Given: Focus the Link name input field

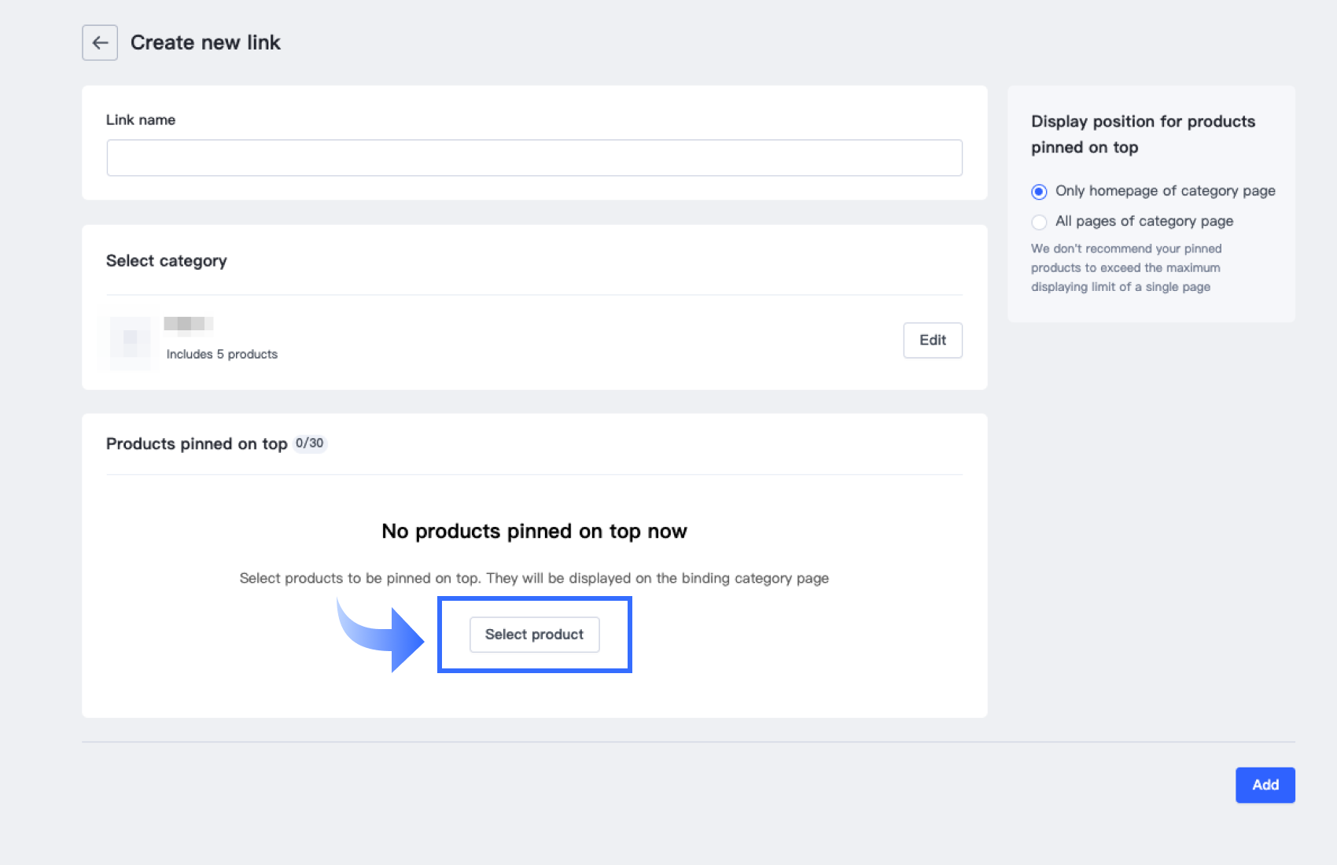Looking at the screenshot, I should coord(534,158).
